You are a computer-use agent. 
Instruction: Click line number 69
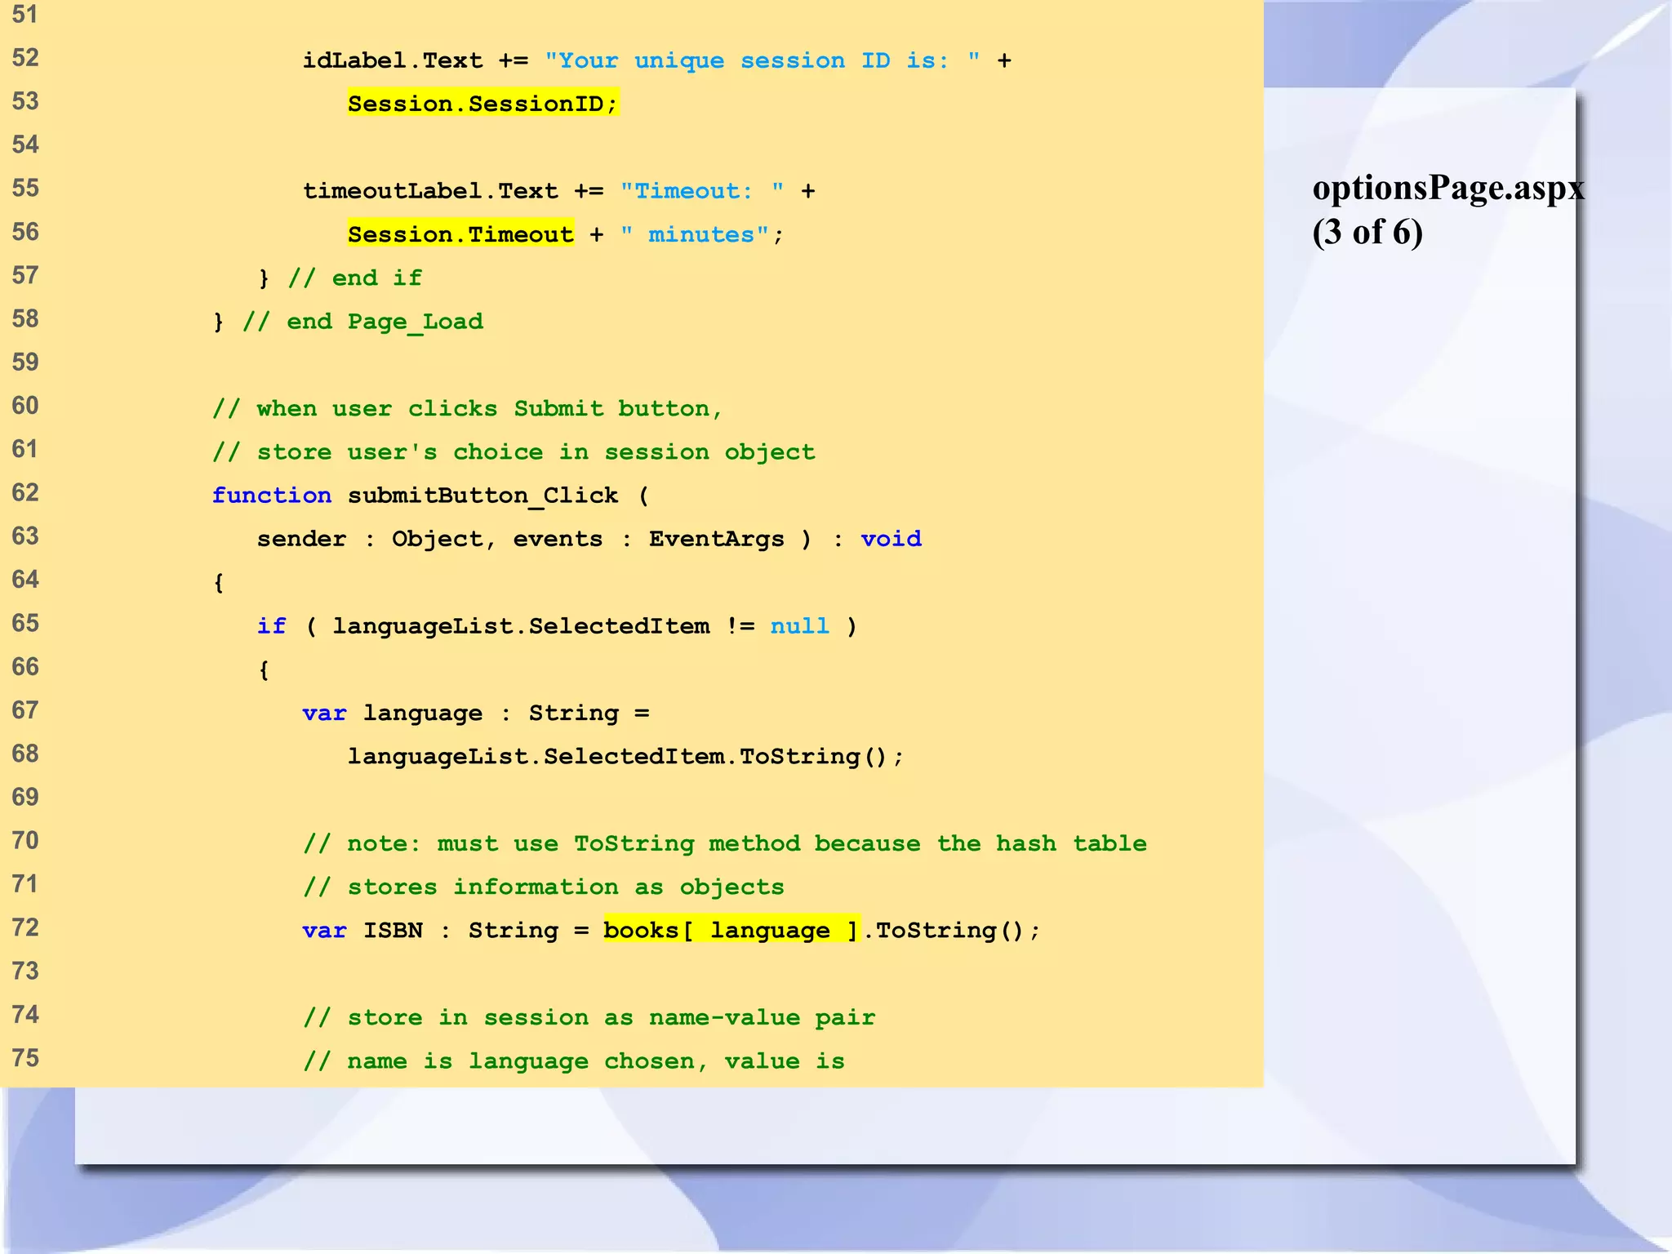pyautogui.click(x=25, y=797)
